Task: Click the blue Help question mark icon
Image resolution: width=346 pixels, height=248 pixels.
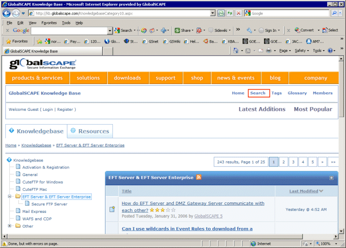Action: (x=330, y=51)
